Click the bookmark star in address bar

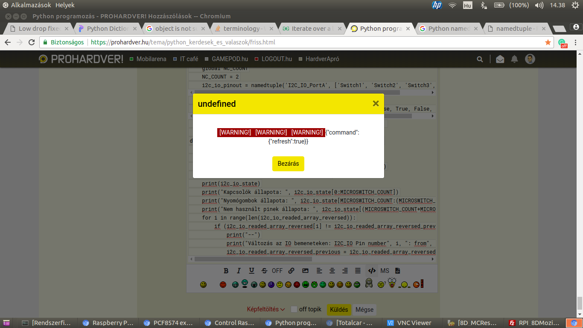tap(548, 42)
